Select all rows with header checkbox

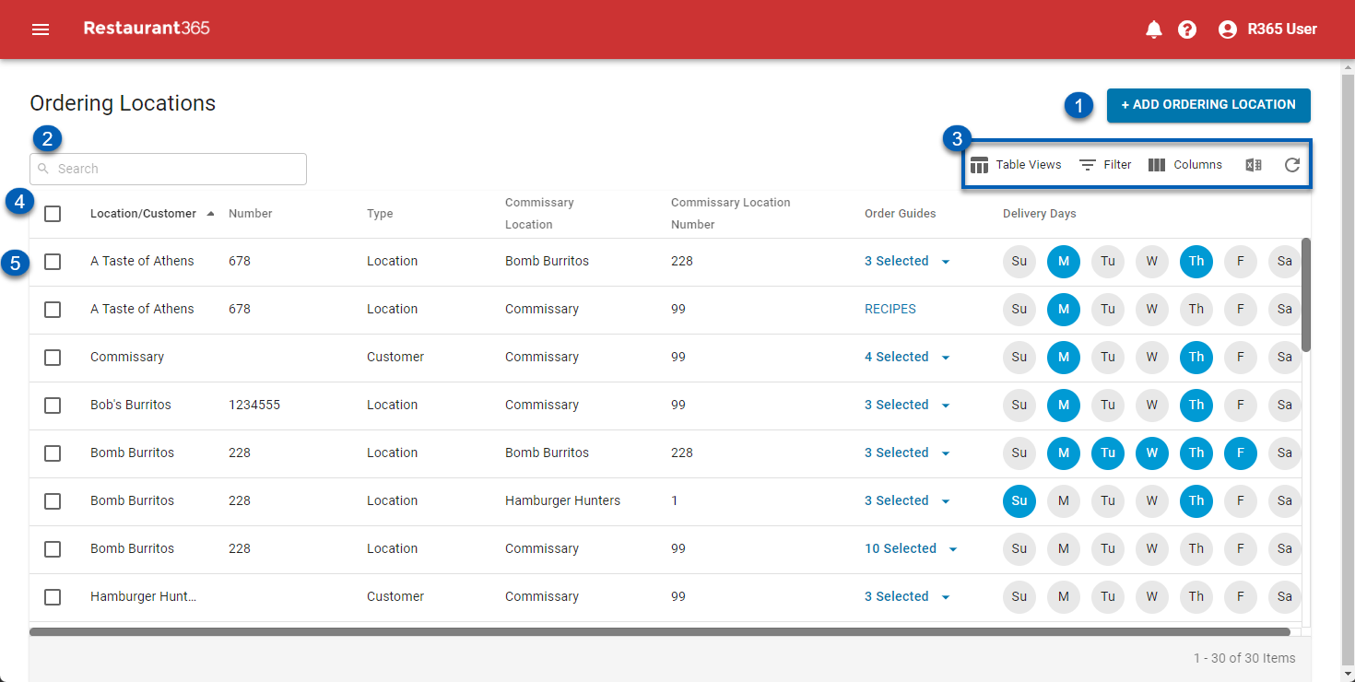tap(53, 214)
